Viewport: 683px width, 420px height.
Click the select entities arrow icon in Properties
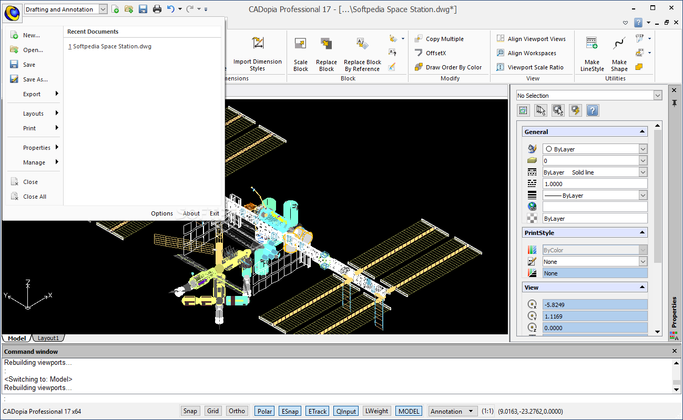pos(541,110)
